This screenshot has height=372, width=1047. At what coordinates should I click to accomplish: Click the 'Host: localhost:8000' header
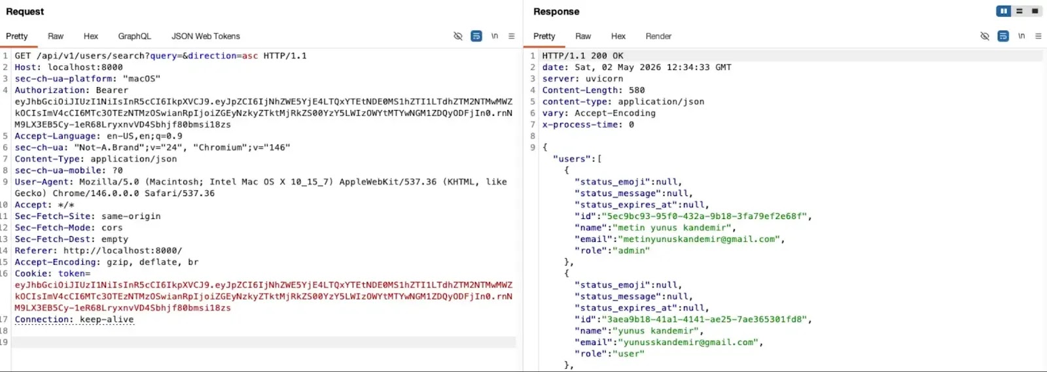(x=69, y=67)
